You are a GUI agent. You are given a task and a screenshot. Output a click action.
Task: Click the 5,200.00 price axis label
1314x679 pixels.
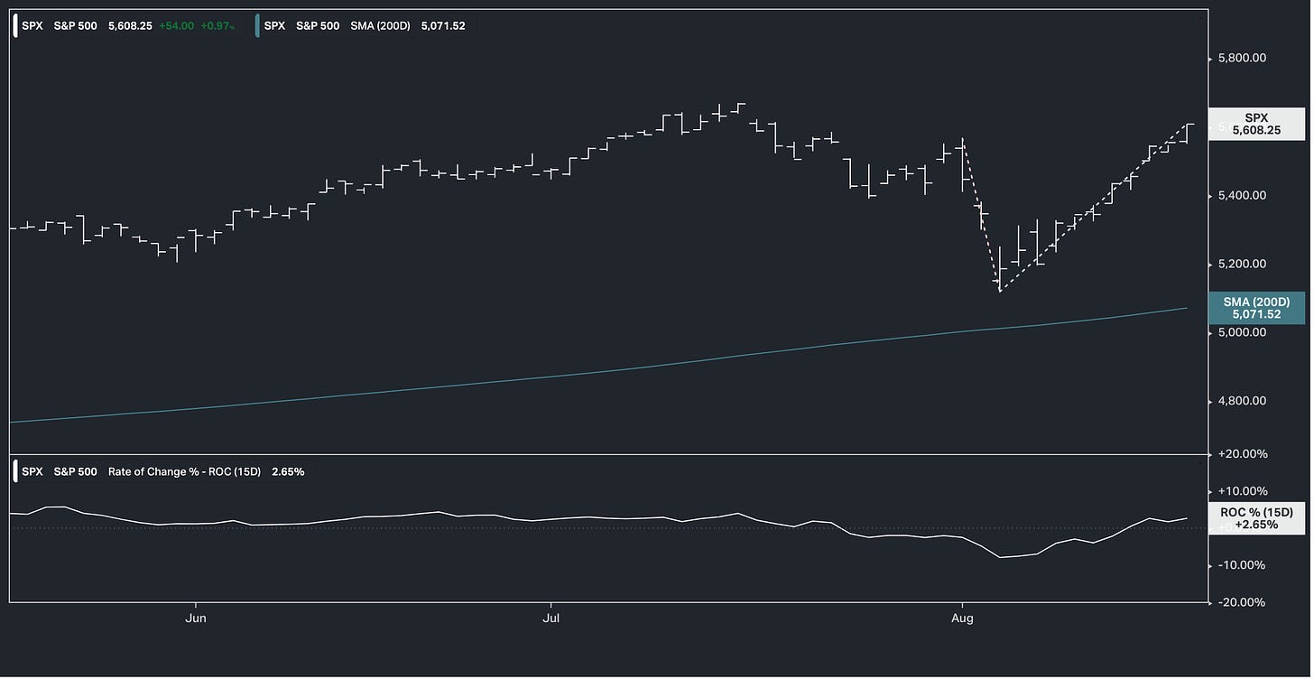tap(1242, 265)
